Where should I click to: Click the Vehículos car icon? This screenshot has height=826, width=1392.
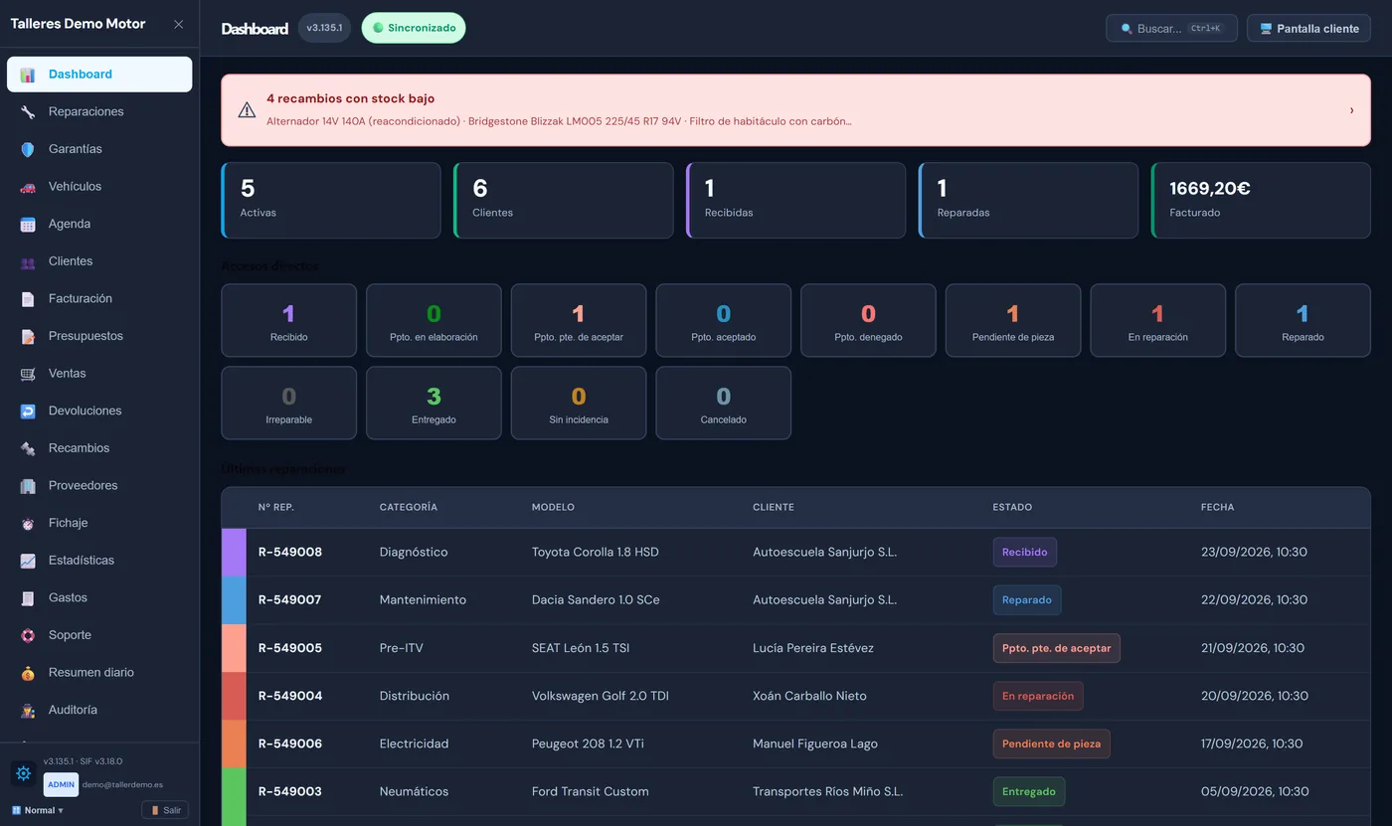(x=28, y=187)
